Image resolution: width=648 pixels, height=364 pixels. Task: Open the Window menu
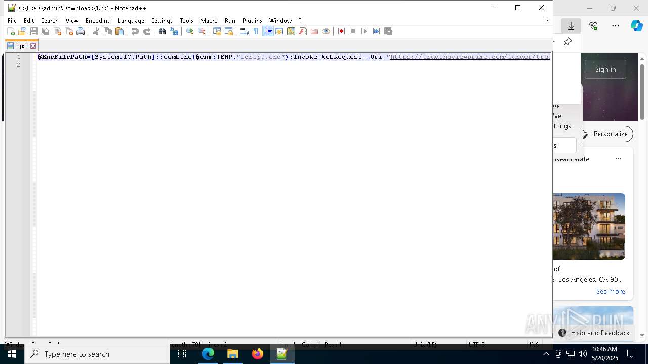click(280, 21)
